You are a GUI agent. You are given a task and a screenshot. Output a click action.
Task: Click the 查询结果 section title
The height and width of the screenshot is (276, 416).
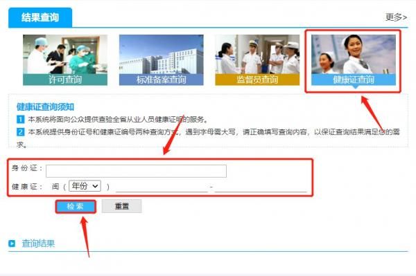[38, 243]
